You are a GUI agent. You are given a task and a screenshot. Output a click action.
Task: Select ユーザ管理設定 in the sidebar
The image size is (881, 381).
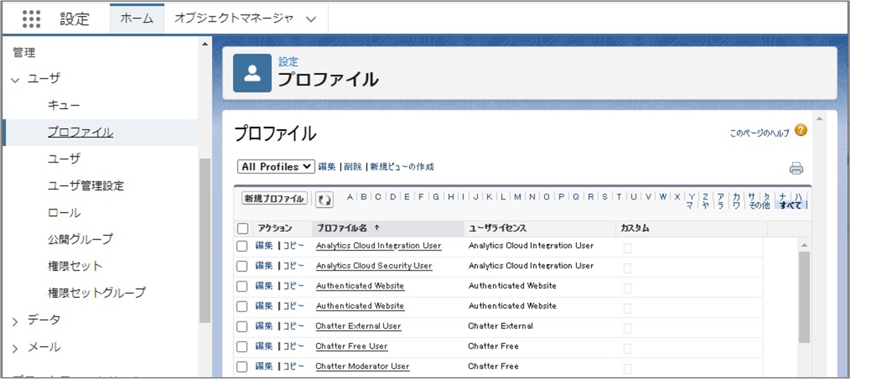click(86, 186)
